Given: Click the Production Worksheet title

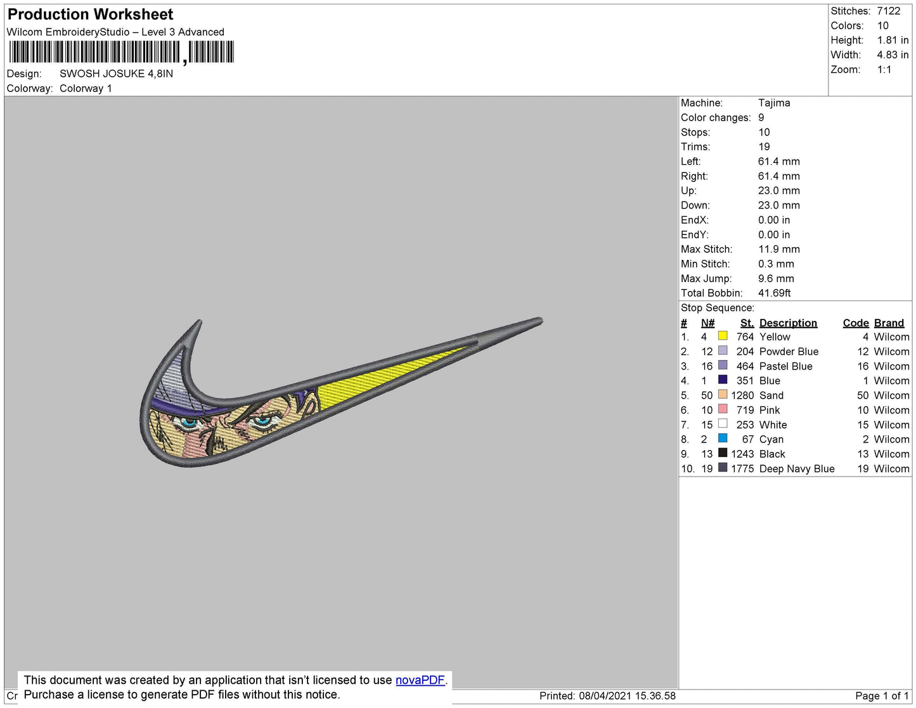Looking at the screenshot, I should [90, 15].
